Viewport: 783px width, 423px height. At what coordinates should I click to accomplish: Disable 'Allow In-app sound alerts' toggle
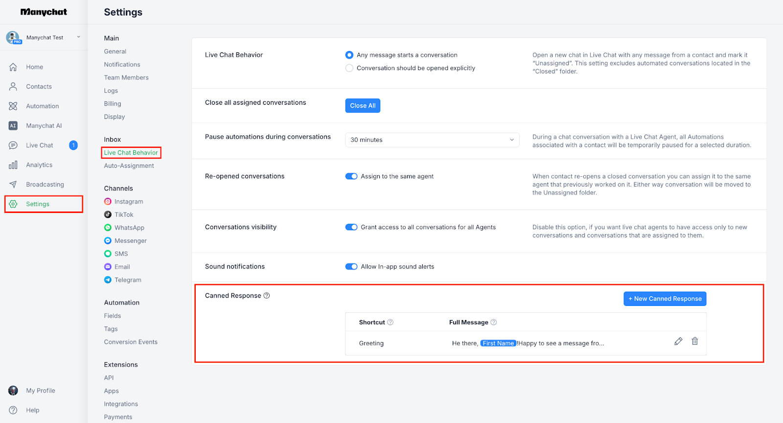click(x=351, y=267)
